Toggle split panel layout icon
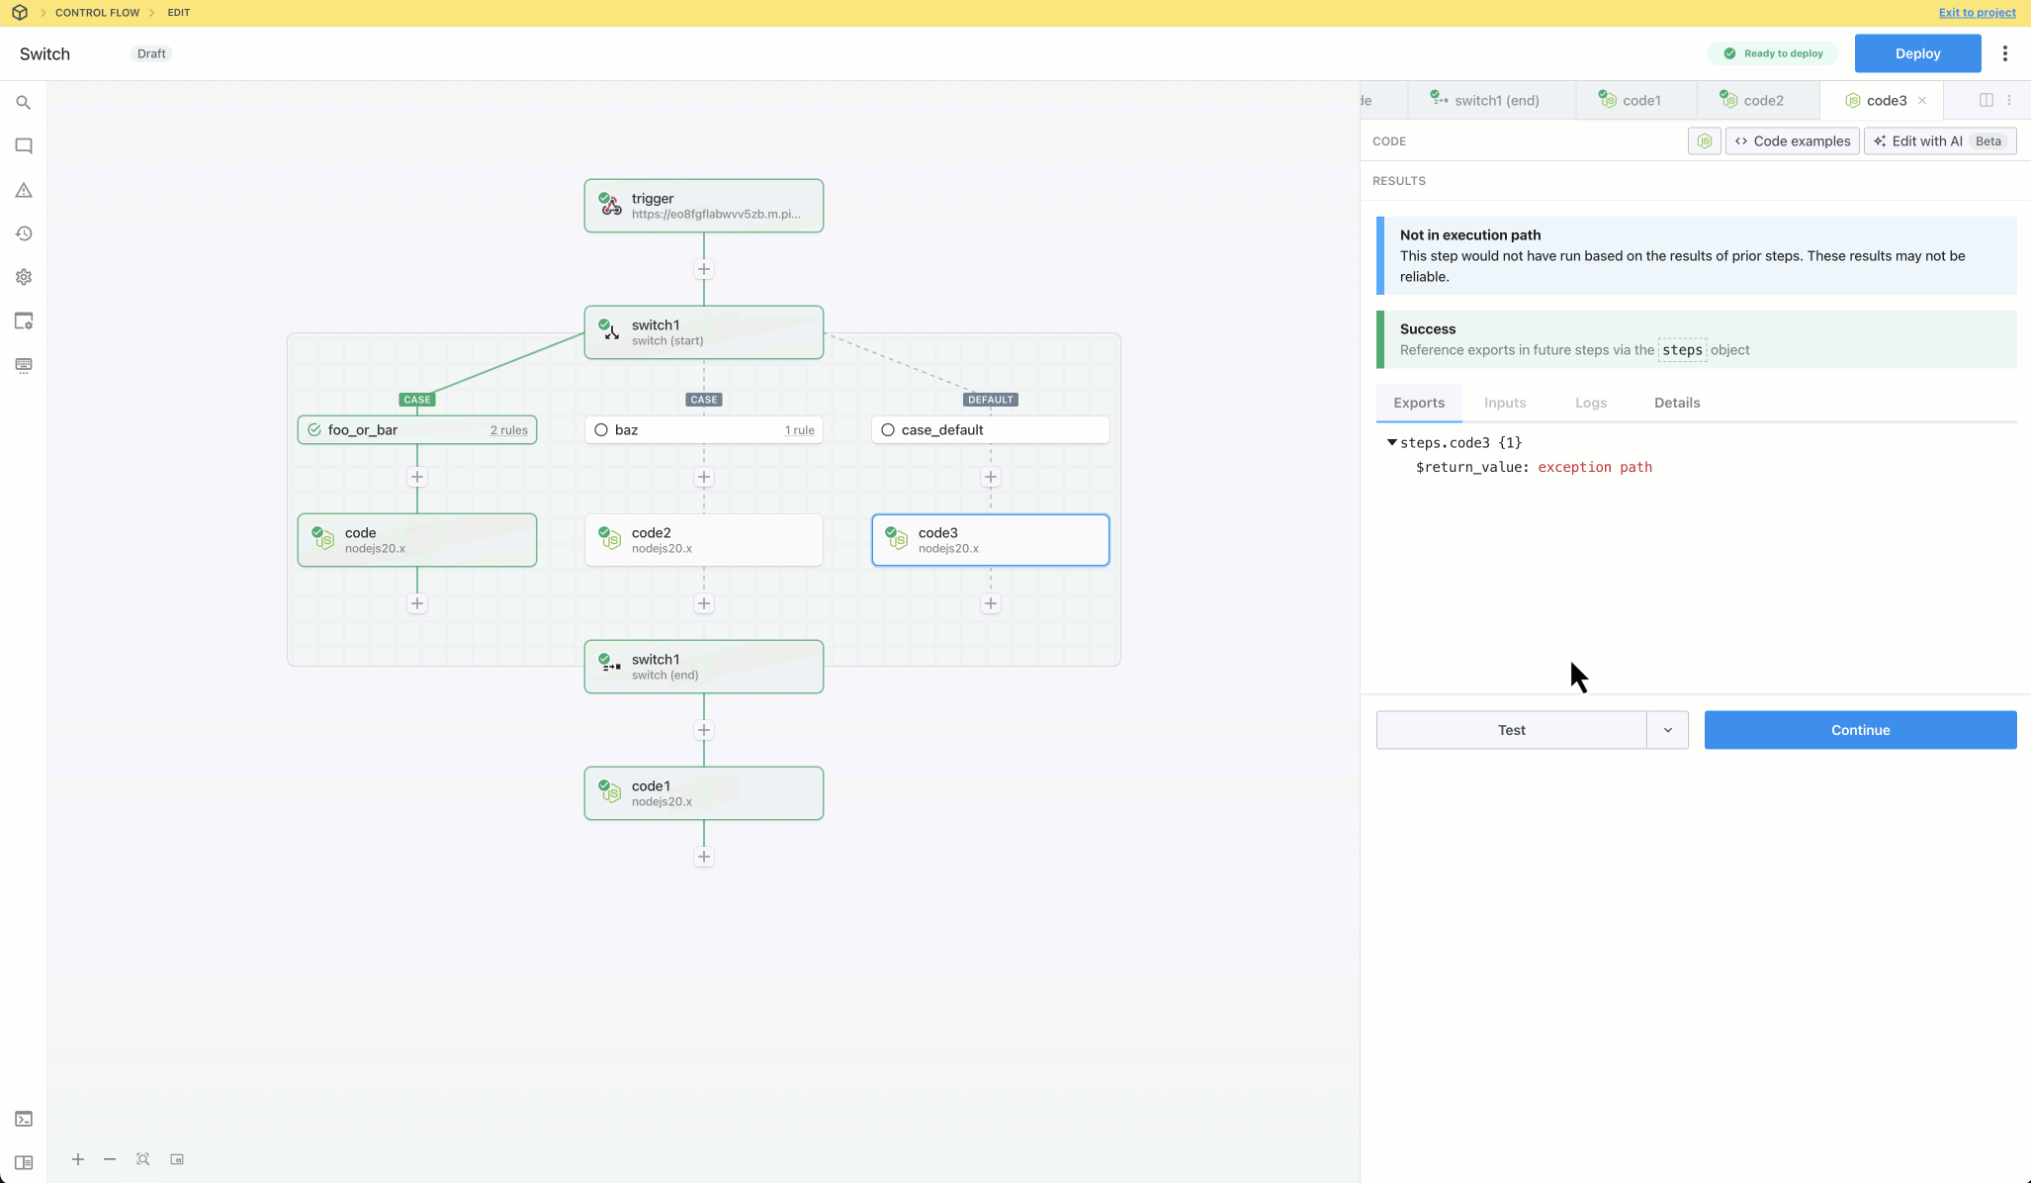2031x1183 pixels. (1986, 100)
